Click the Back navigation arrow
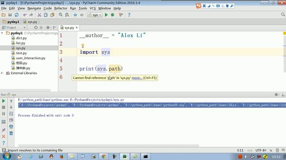The height and width of the screenshot is (160, 286). 75,15
